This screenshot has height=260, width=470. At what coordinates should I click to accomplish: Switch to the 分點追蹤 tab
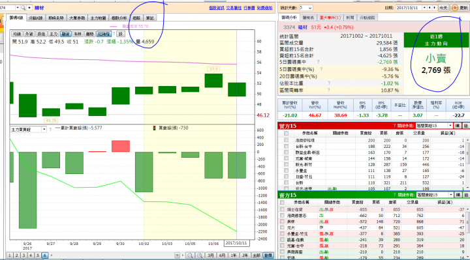[x=367, y=18]
